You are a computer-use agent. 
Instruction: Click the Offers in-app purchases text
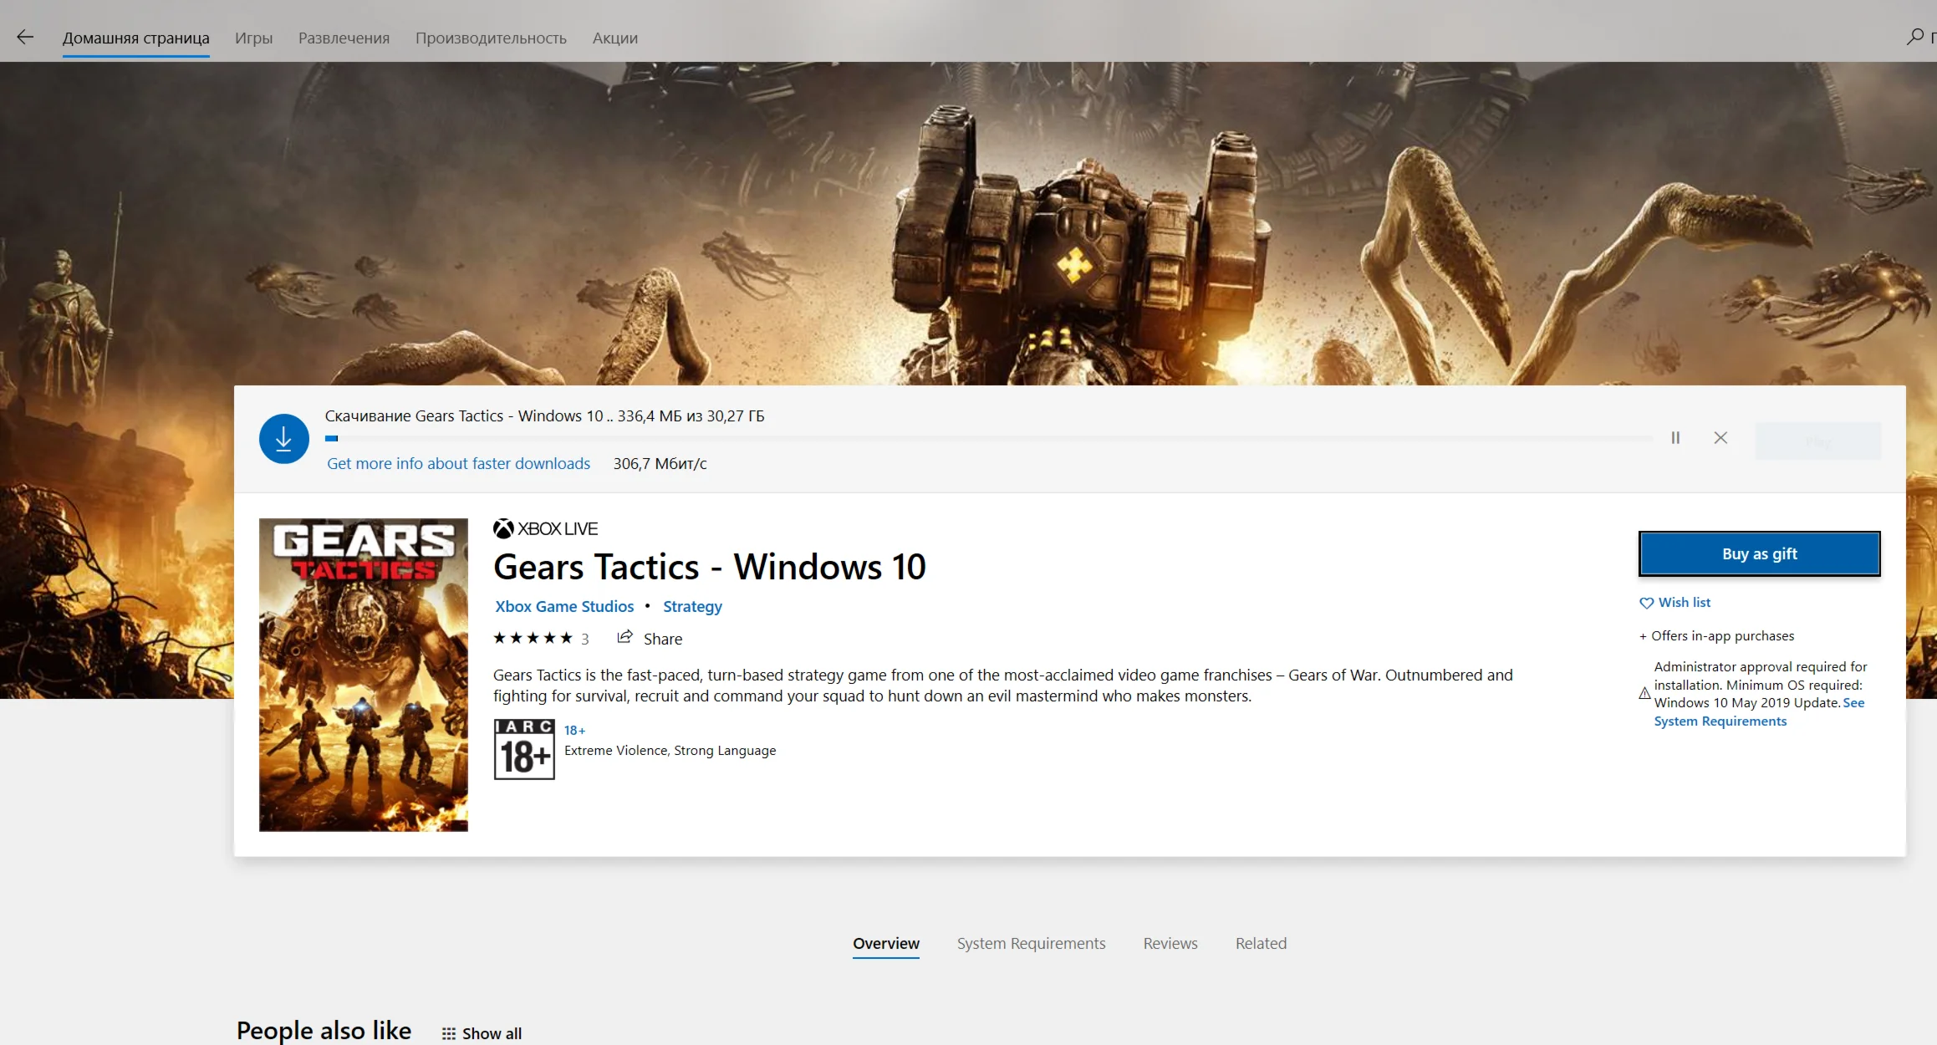1717,635
